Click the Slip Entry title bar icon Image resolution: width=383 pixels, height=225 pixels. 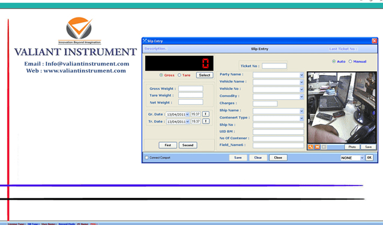145,41
